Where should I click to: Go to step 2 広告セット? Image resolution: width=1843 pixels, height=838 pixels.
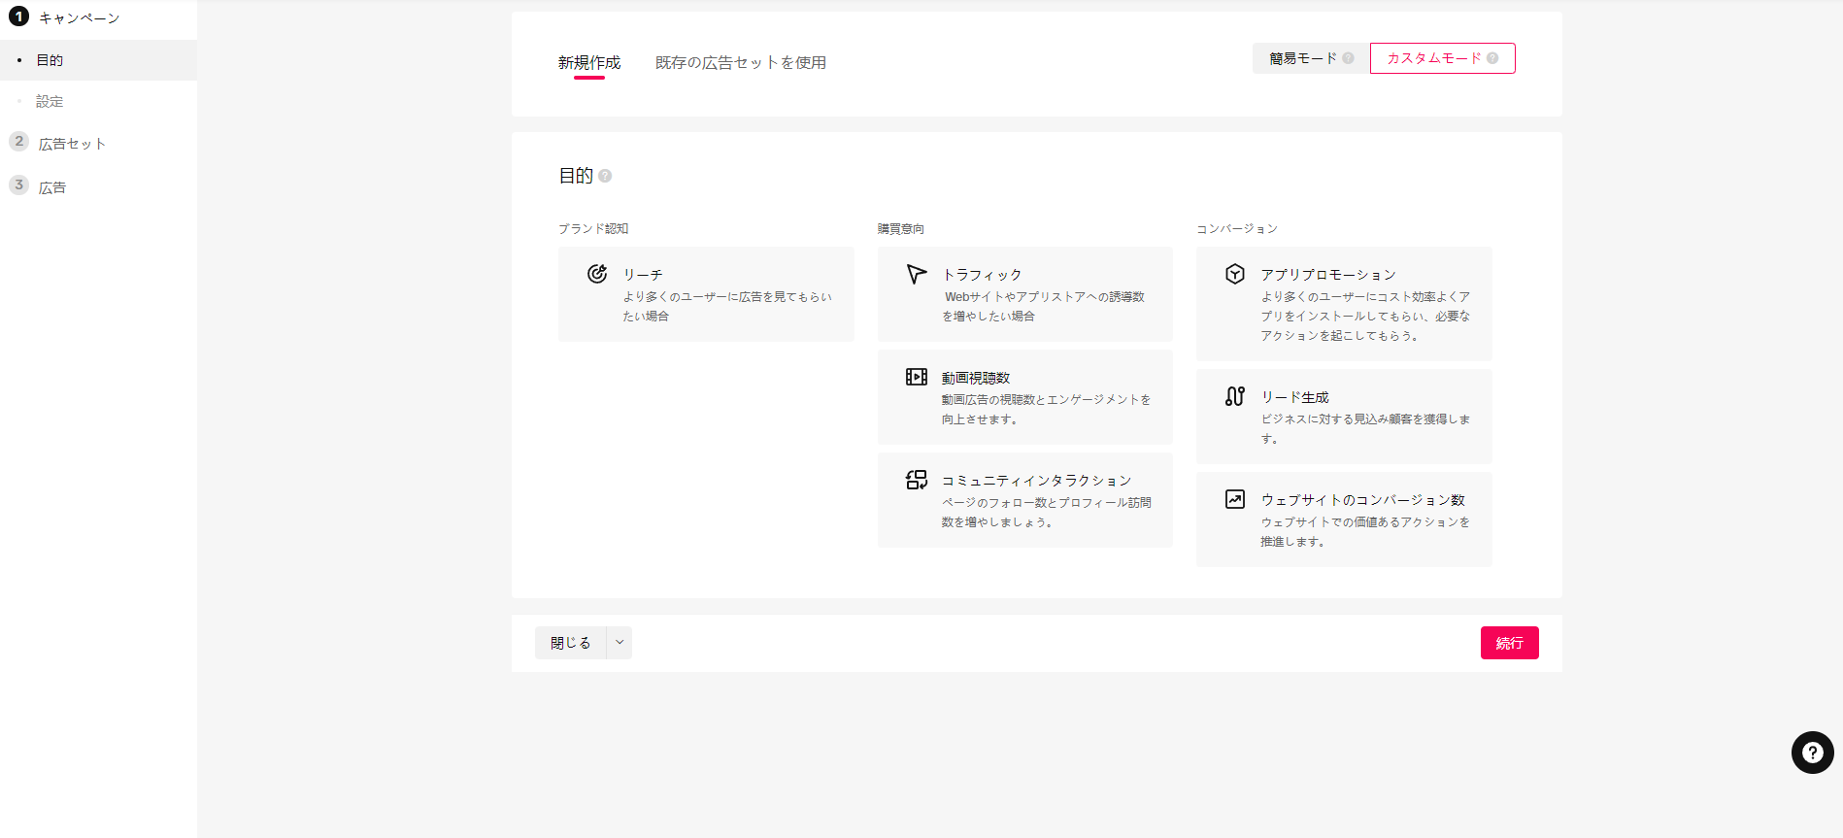click(72, 144)
